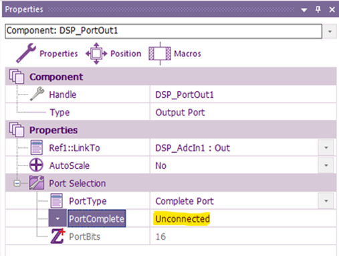339x256 pixels.
Task: Select the Handle property label
Action: point(63,94)
